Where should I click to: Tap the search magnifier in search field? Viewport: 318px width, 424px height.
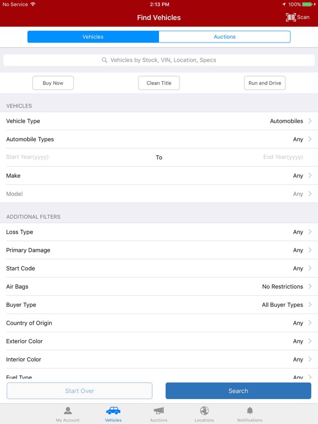click(x=104, y=60)
